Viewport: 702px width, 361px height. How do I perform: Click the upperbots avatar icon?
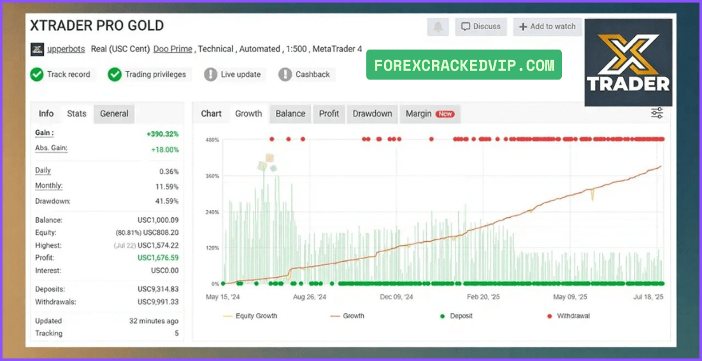(x=37, y=49)
